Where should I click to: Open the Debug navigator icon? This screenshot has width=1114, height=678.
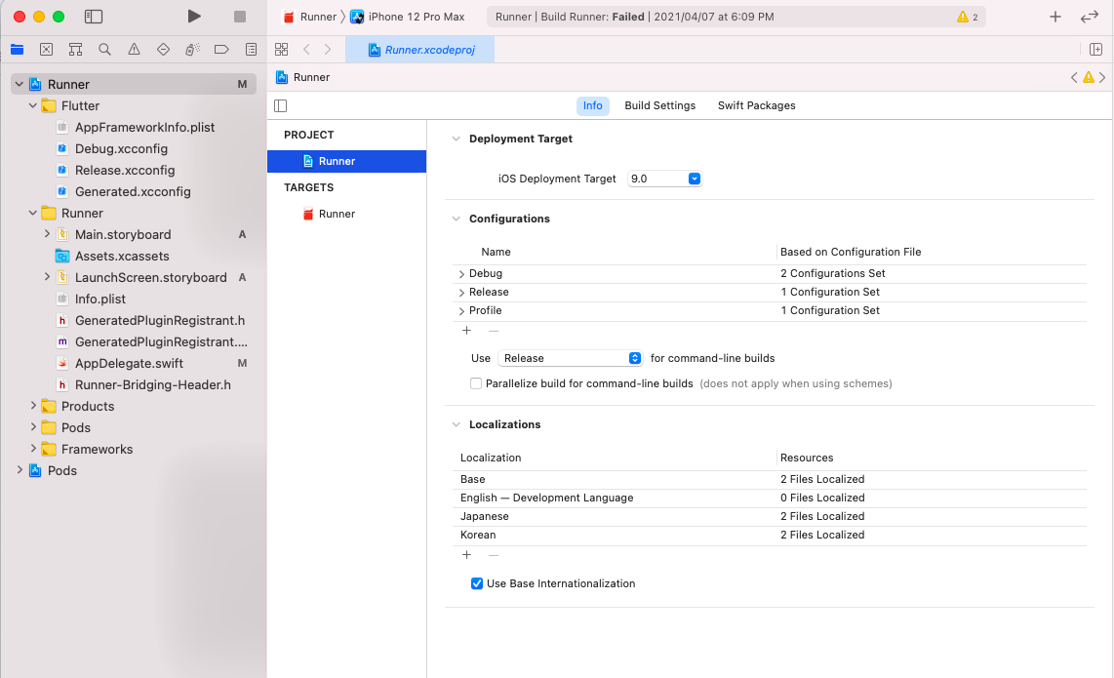pos(192,49)
